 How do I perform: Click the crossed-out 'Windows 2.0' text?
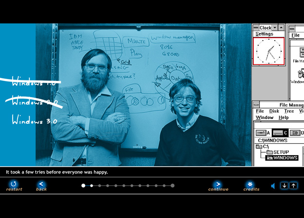pos(35,101)
